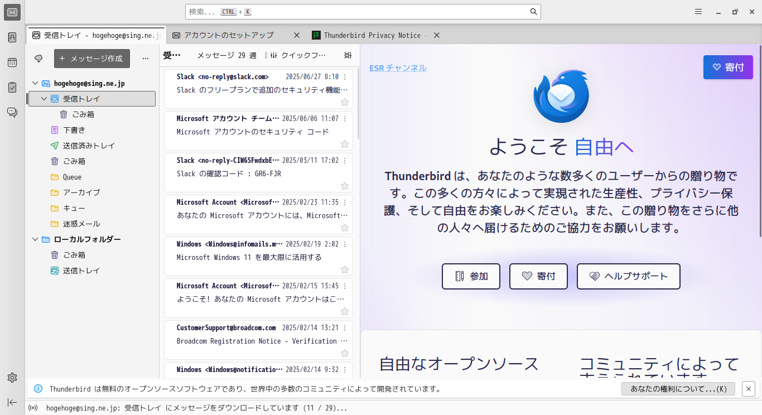Viewport: 762px width, 415px height.
Task: Click the message list scrollbar
Action: 358,104
